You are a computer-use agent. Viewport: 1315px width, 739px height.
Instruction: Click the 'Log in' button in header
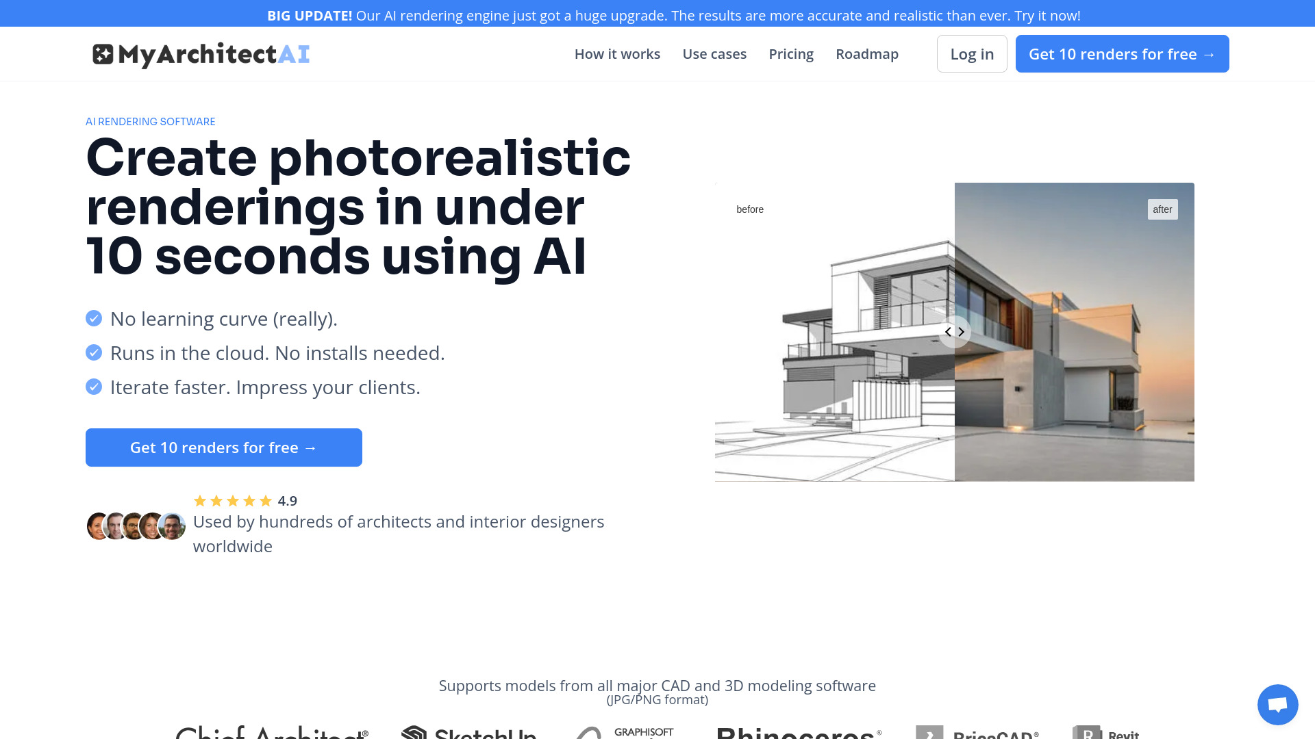click(x=972, y=53)
